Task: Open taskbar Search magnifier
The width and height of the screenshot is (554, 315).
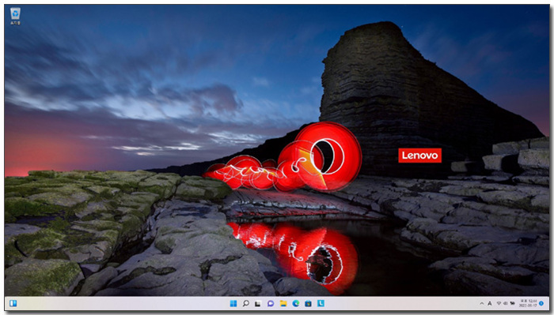Action: (245, 303)
